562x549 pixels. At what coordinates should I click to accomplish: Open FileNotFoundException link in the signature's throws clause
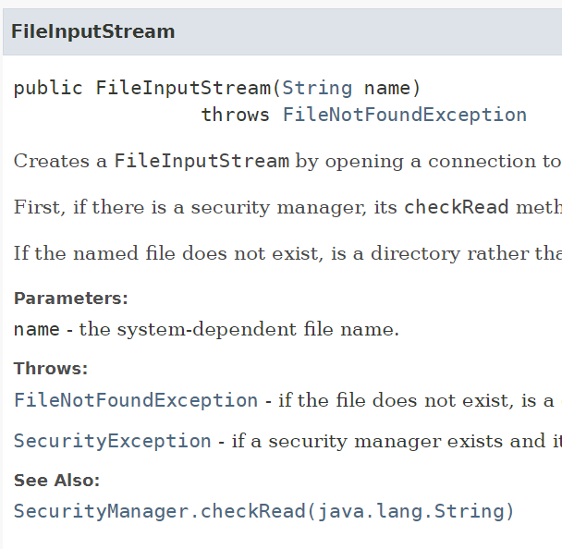pyautogui.click(x=404, y=115)
